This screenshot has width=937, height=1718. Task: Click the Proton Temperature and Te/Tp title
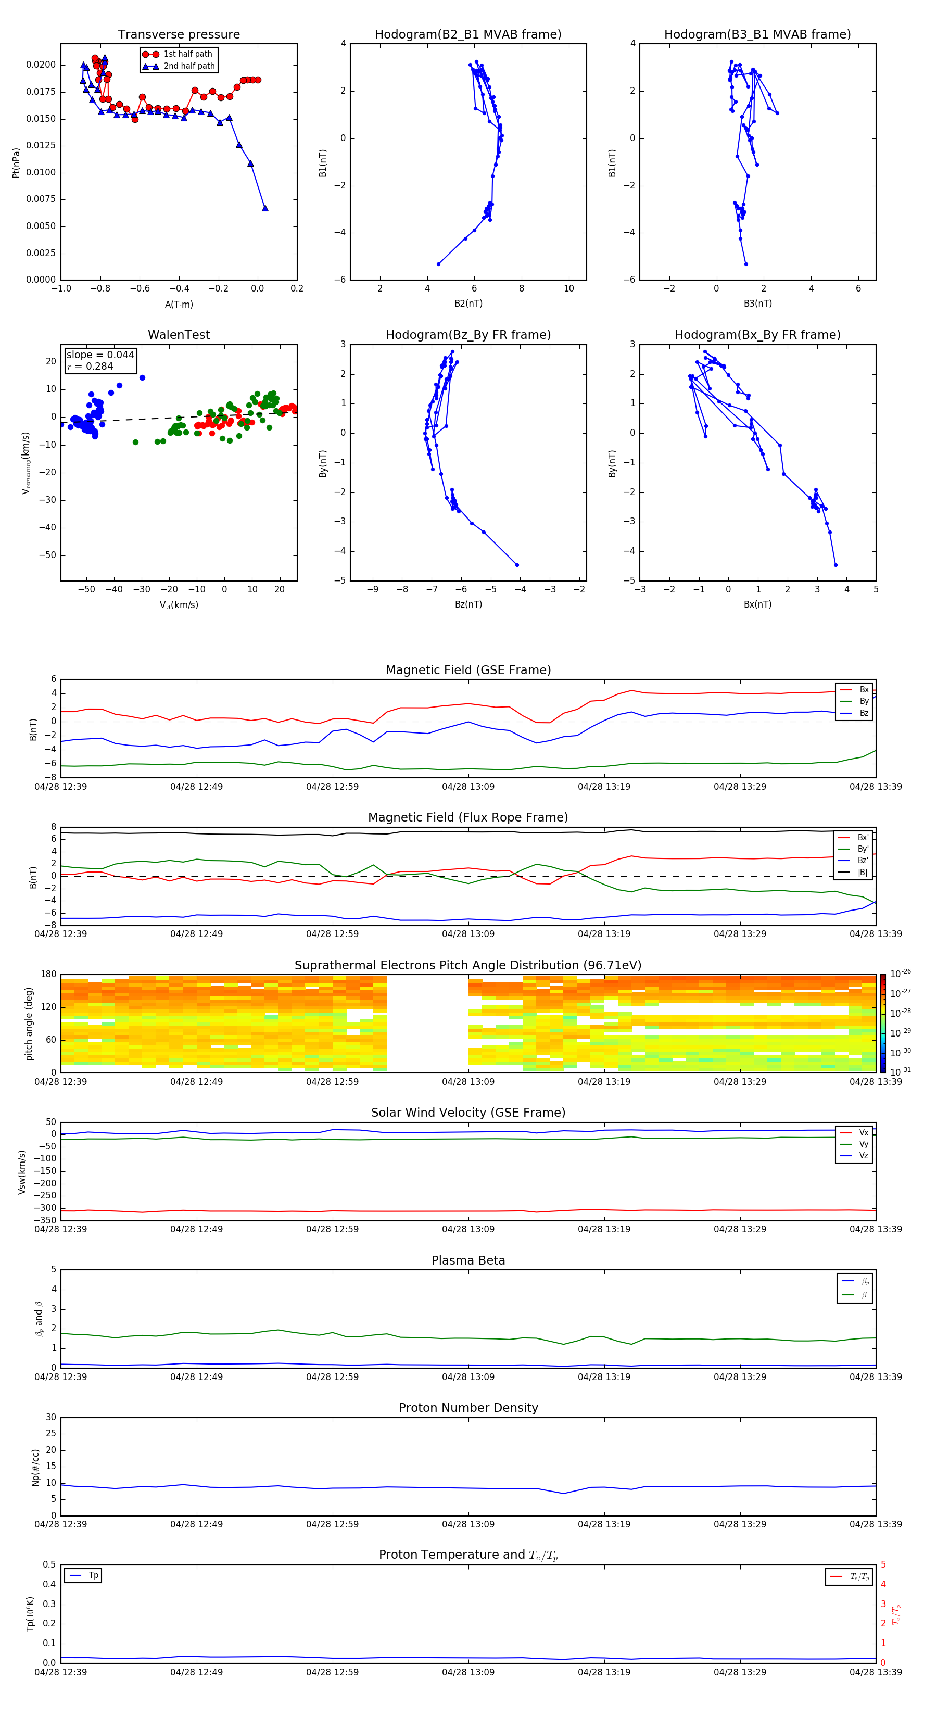pos(468,1555)
